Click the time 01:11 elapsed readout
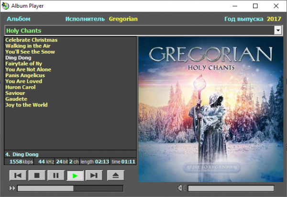287x197 pixels. coord(123,162)
